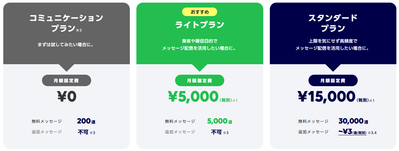Click the ¥5,000 price in green
This screenshot has width=399, height=151.
[193, 97]
